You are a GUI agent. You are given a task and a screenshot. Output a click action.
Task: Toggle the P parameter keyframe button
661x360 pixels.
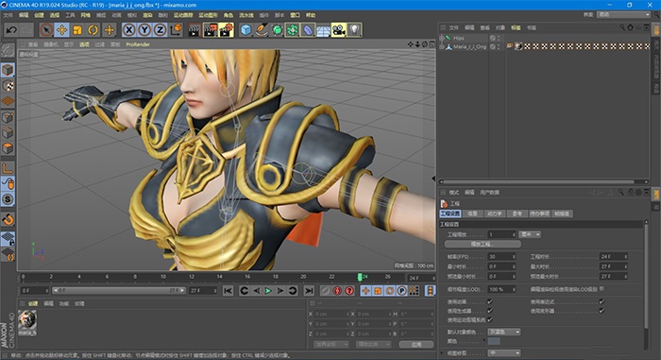[x=401, y=291]
